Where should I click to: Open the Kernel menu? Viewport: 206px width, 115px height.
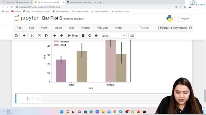(x=86, y=28)
